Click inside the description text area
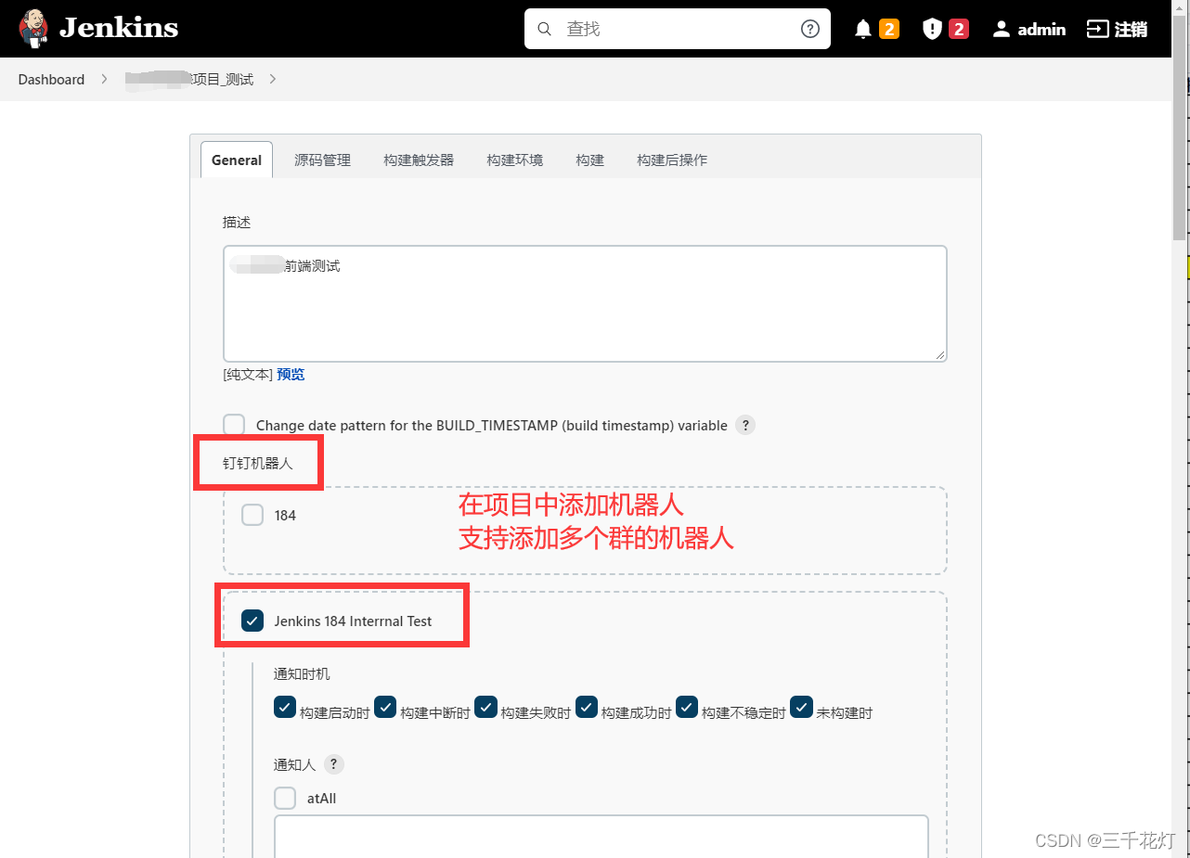 [584, 303]
